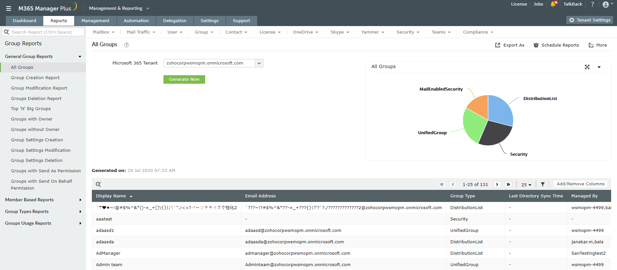The width and height of the screenshot is (617, 270).
Task: Click the All Groups help icon
Action: (x=127, y=45)
